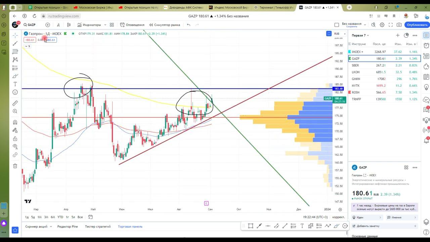The width and height of the screenshot is (430, 242).
Task: Open chart settings gear in top toolbar
Action: 382,25
